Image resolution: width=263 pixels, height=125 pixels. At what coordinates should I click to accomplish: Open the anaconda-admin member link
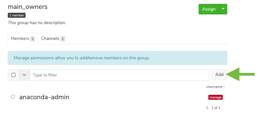[44, 97]
